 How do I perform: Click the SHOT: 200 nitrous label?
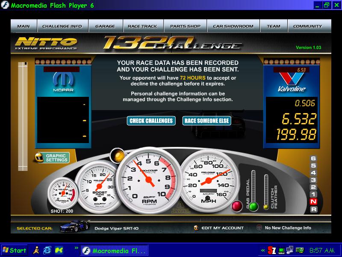[62, 211]
